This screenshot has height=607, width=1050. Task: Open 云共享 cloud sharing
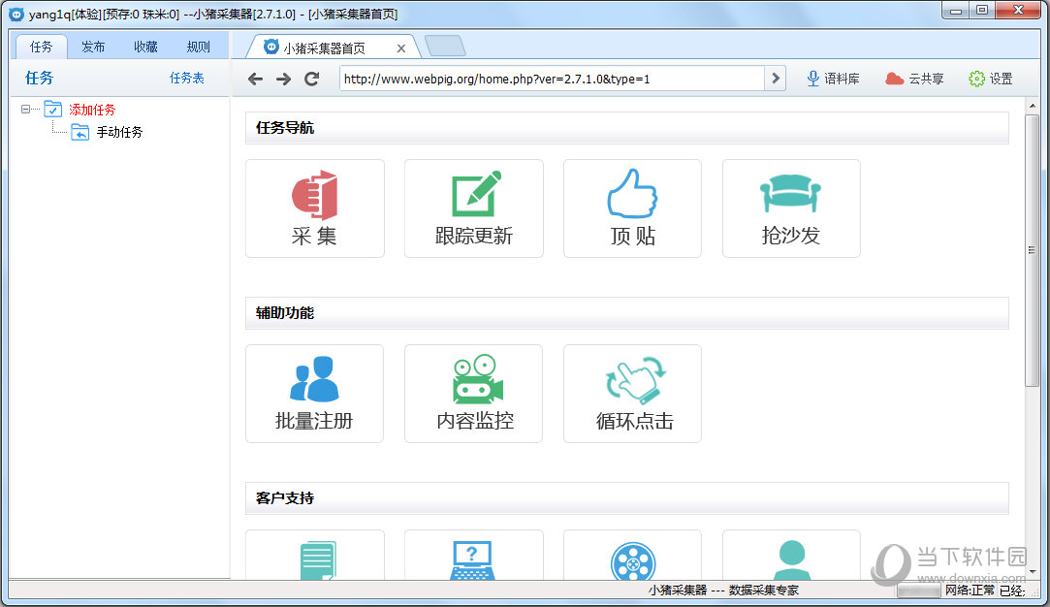click(x=914, y=79)
